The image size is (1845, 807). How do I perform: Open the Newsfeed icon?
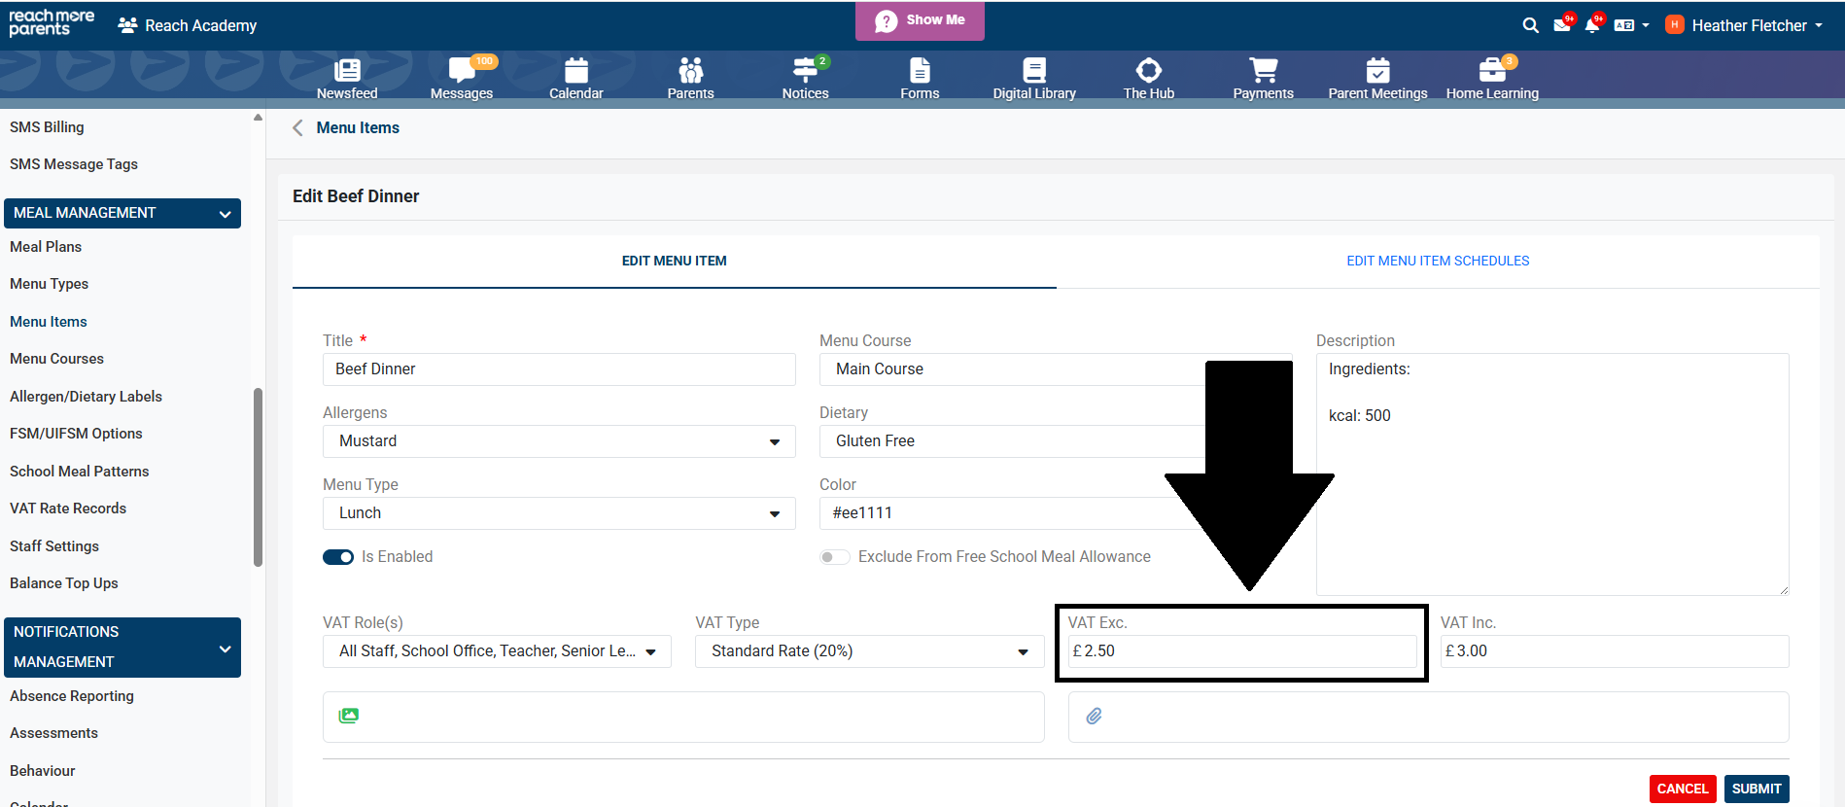click(347, 71)
